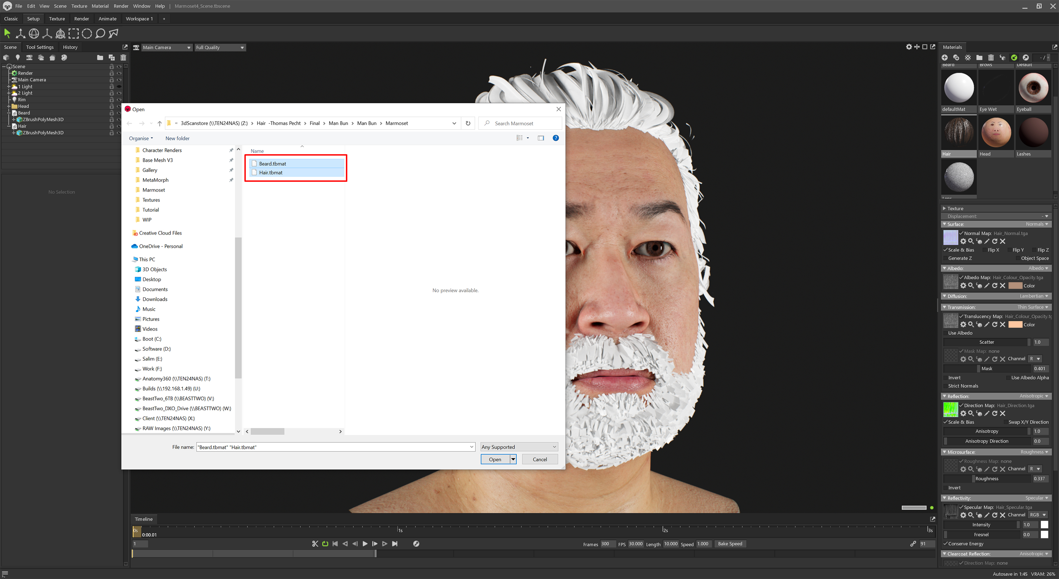The image size is (1059, 579).
Task: Switch to the Tool Settings tab
Action: click(40, 47)
